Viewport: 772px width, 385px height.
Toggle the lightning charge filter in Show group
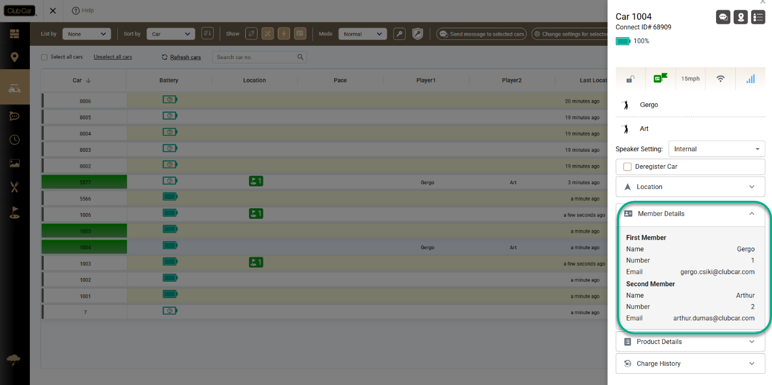(284, 34)
